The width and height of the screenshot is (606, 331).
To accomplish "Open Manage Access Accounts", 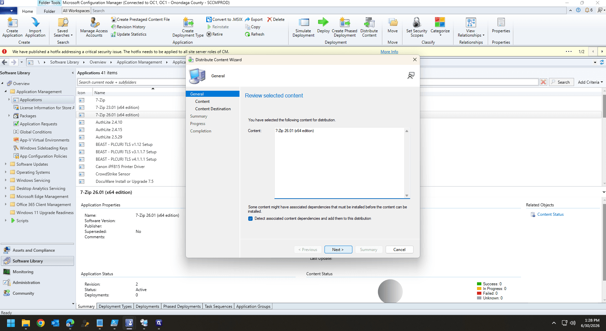I will pyautogui.click(x=94, y=27).
